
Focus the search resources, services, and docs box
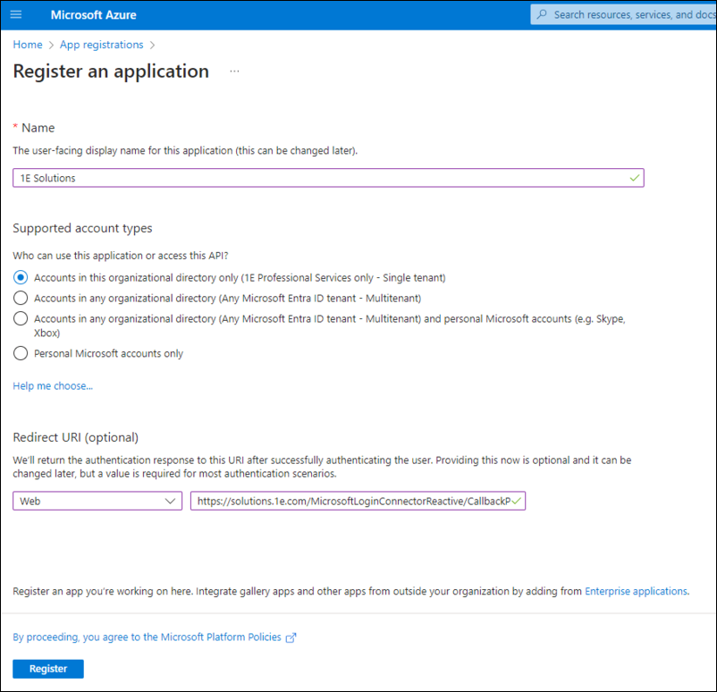630,15
